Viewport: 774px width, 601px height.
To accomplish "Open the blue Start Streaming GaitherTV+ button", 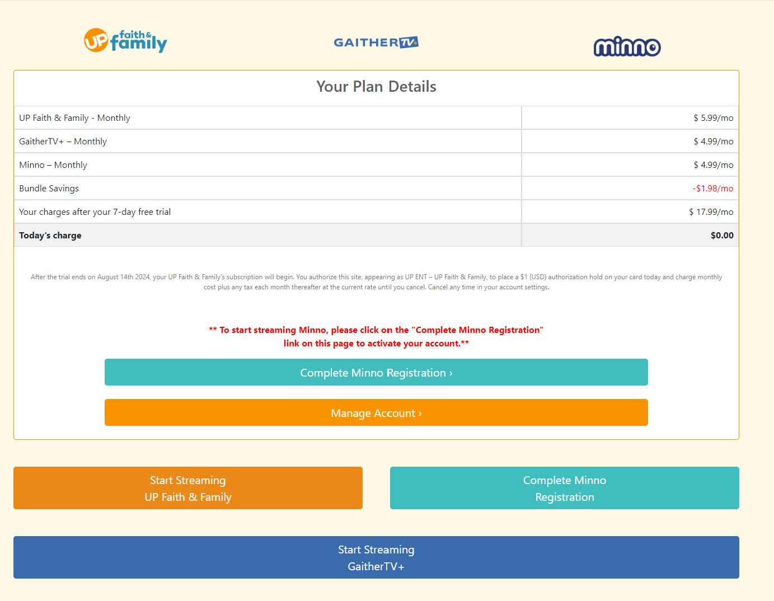I will (376, 557).
